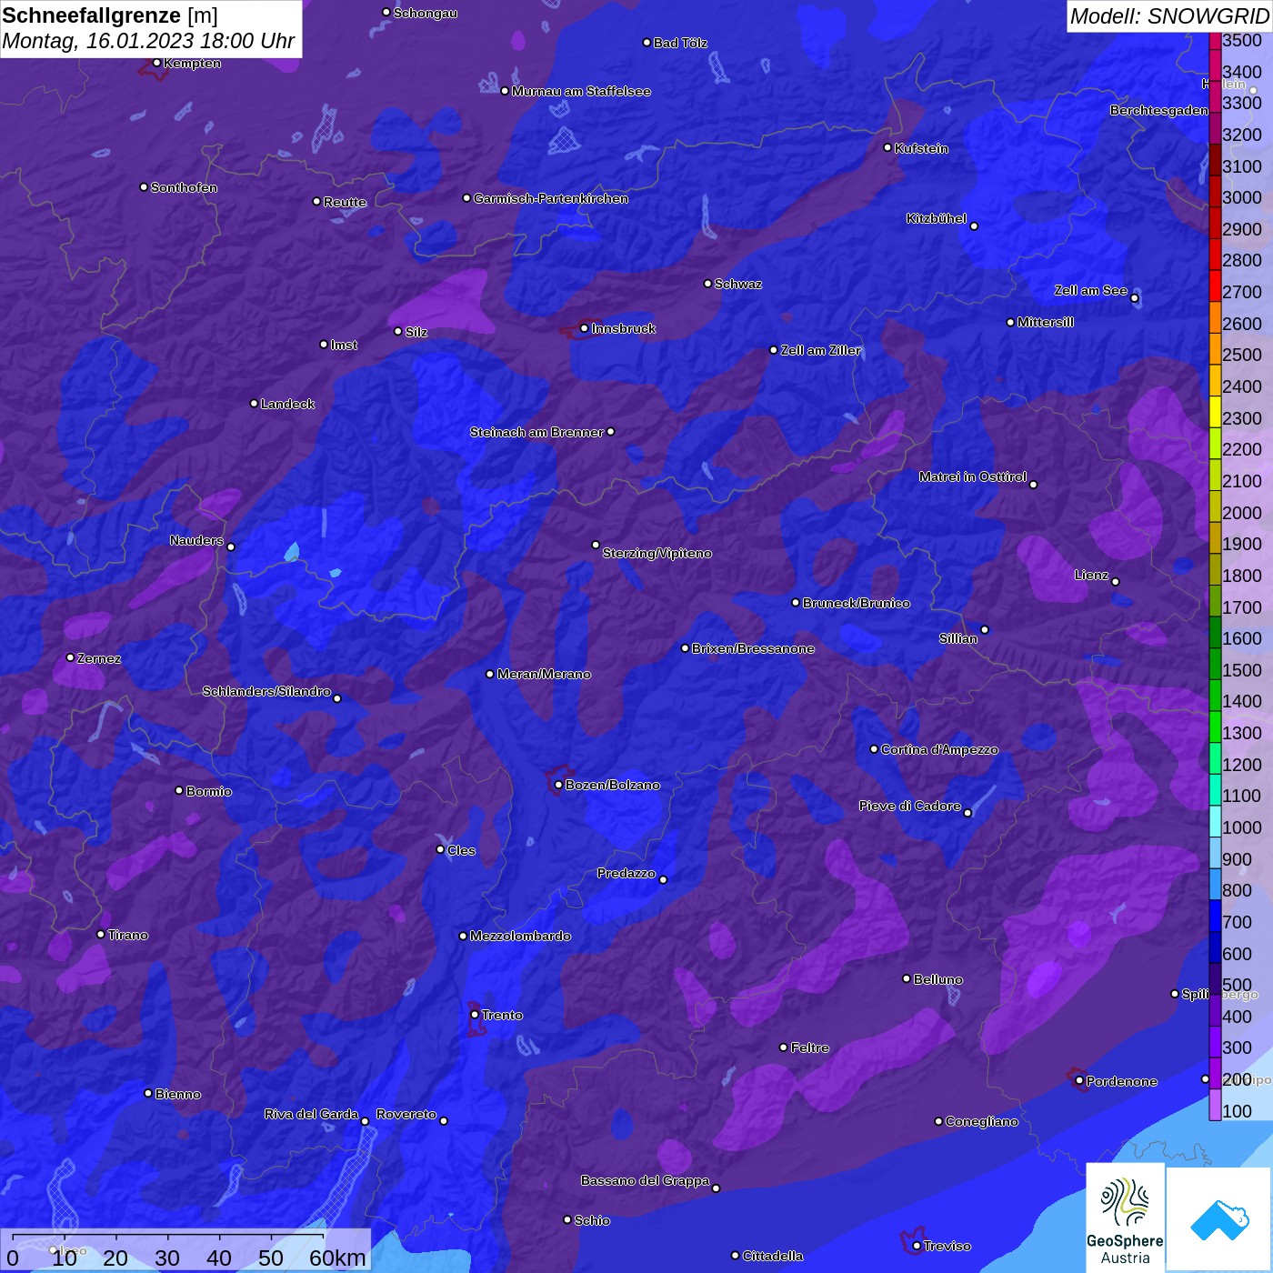Click the Bormio location dot
Screen dimensions: 1273x1273
[x=179, y=790]
